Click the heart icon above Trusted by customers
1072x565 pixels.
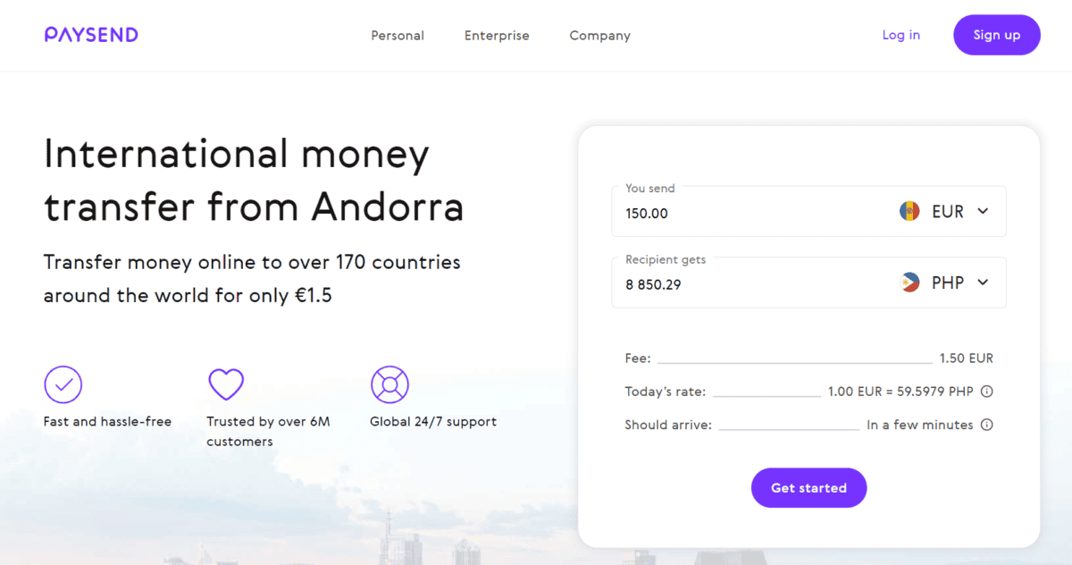point(225,384)
